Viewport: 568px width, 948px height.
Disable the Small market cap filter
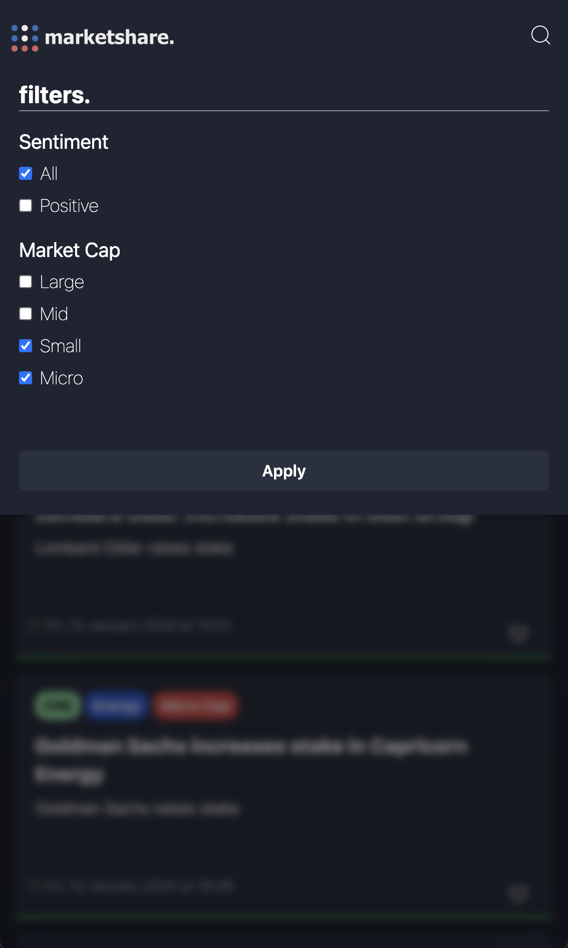click(x=26, y=346)
